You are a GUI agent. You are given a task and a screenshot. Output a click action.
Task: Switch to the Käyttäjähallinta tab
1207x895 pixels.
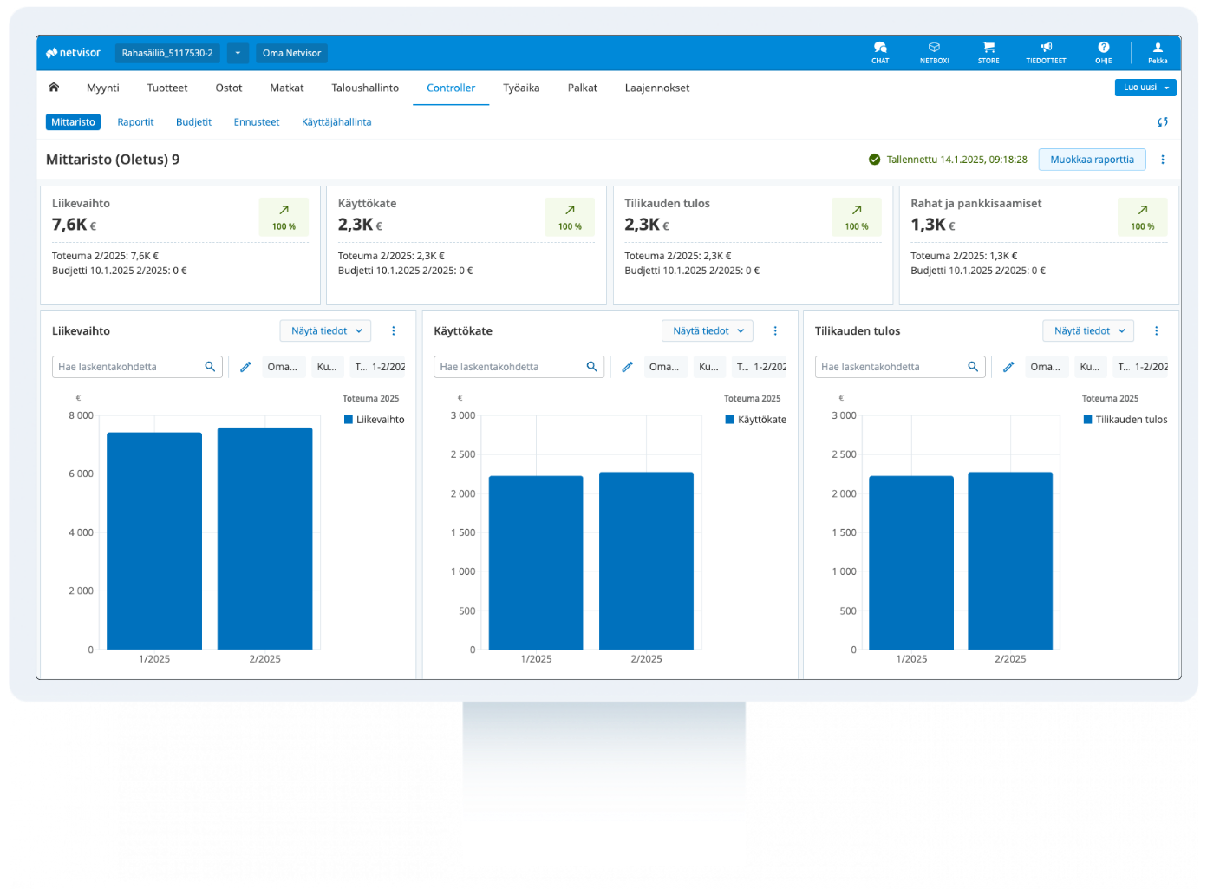(336, 122)
